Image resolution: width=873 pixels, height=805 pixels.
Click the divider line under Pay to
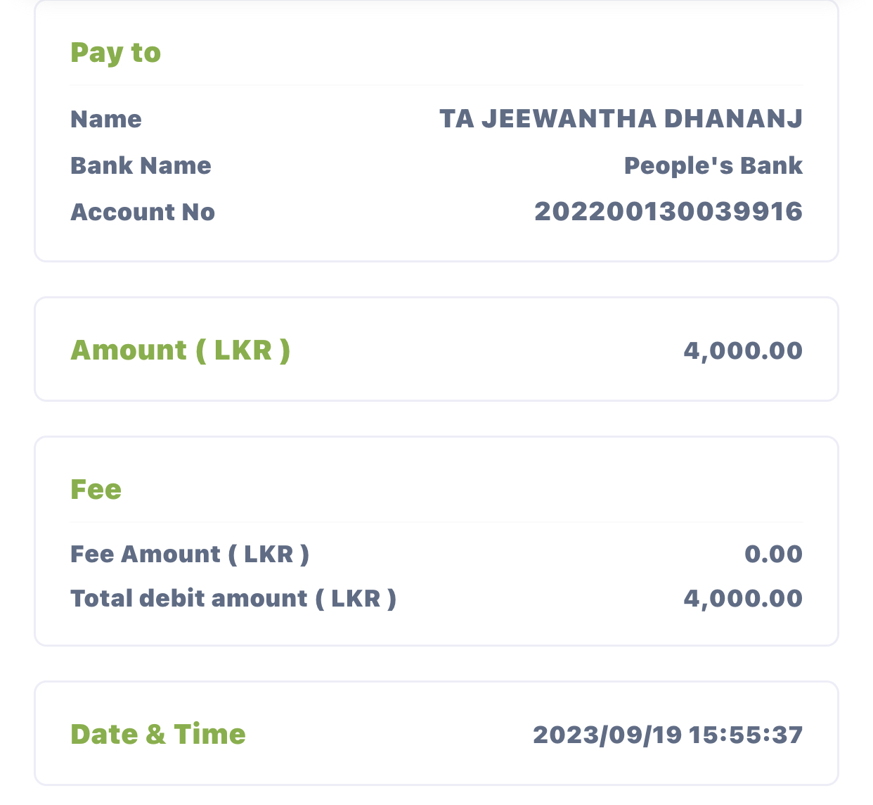436,85
